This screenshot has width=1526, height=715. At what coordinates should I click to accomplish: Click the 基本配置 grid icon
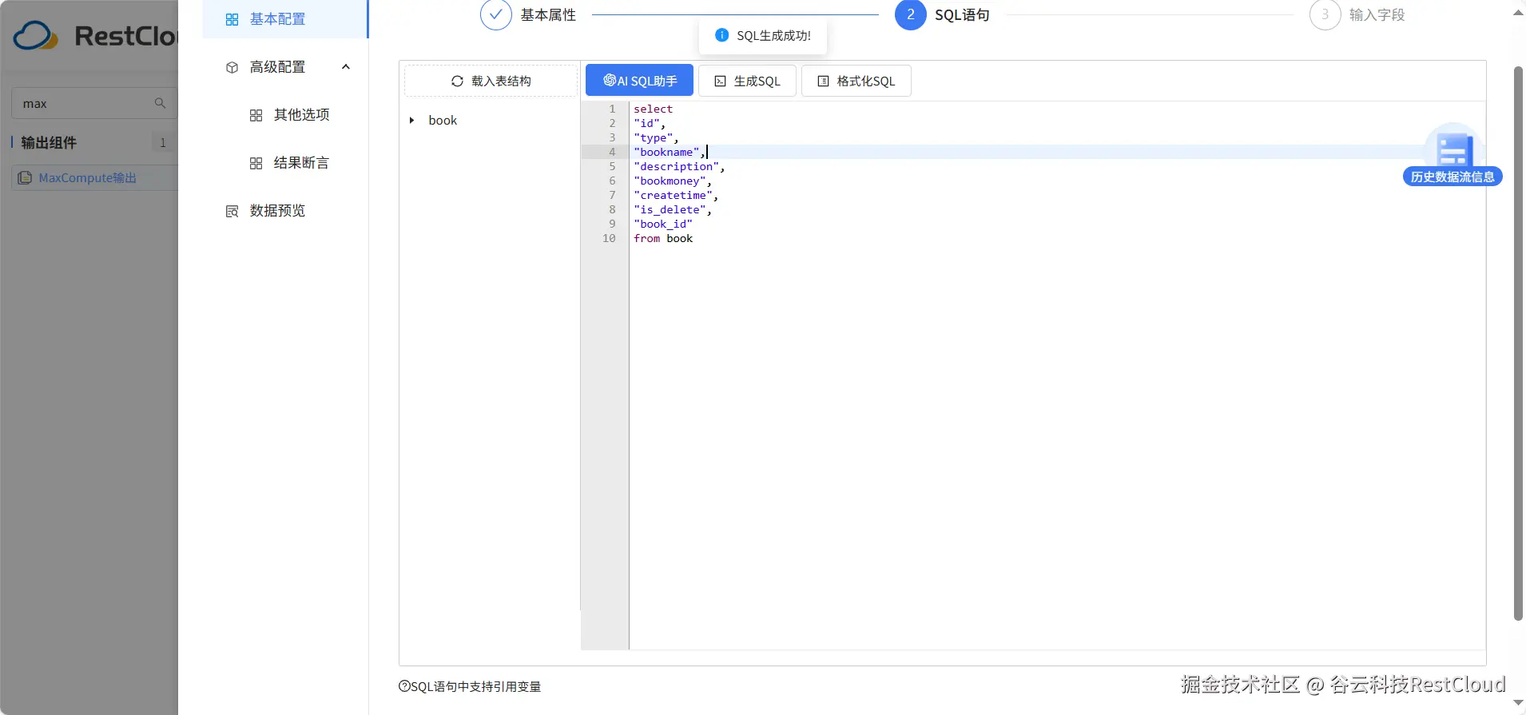(x=232, y=19)
